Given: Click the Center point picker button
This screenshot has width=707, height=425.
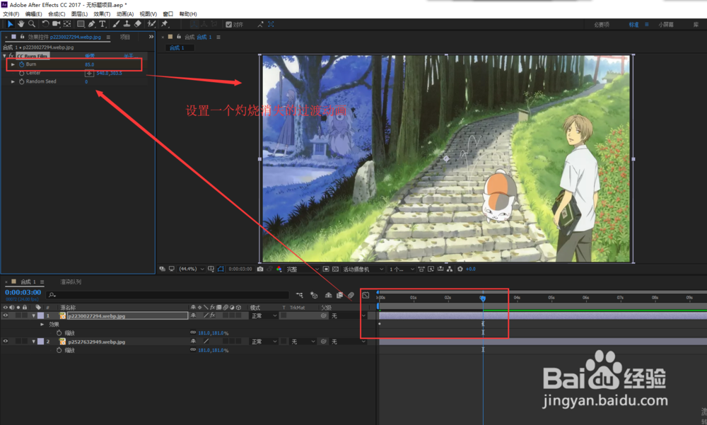Looking at the screenshot, I should [x=89, y=73].
